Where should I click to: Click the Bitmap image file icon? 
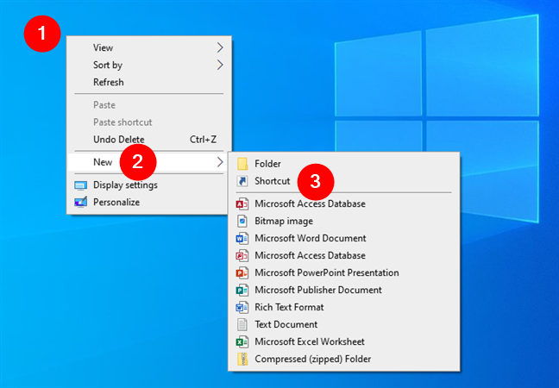pyautogui.click(x=242, y=221)
